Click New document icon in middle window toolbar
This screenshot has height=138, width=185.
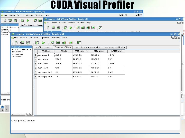[x=48, y=28]
